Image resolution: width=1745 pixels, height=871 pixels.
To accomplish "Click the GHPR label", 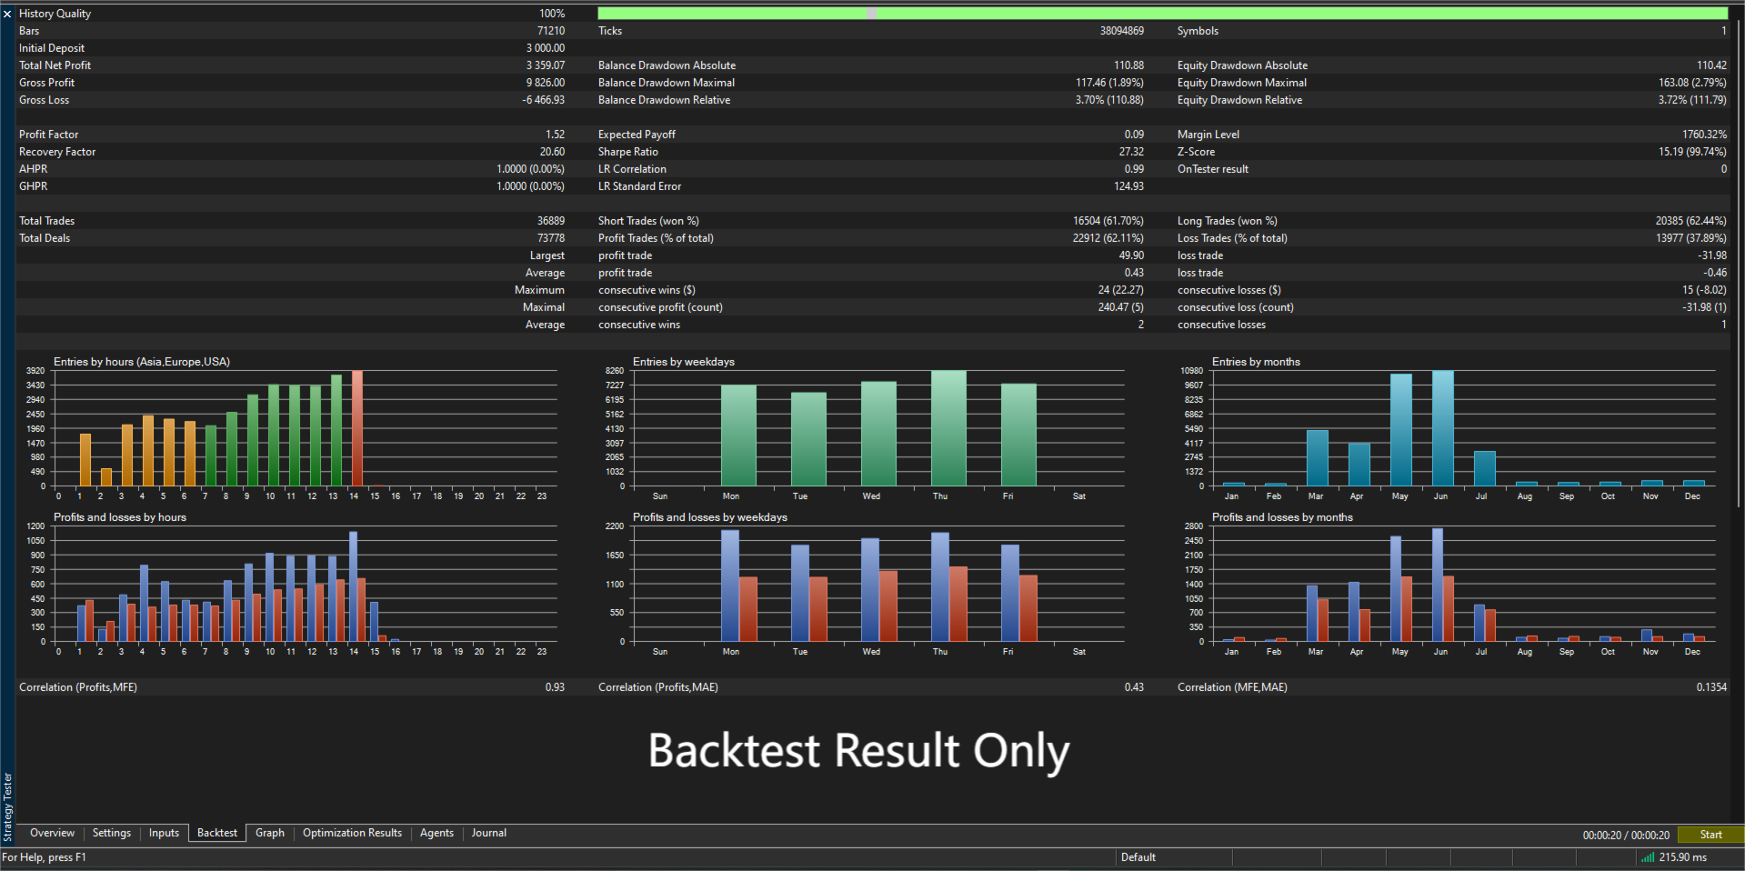I will point(34,186).
